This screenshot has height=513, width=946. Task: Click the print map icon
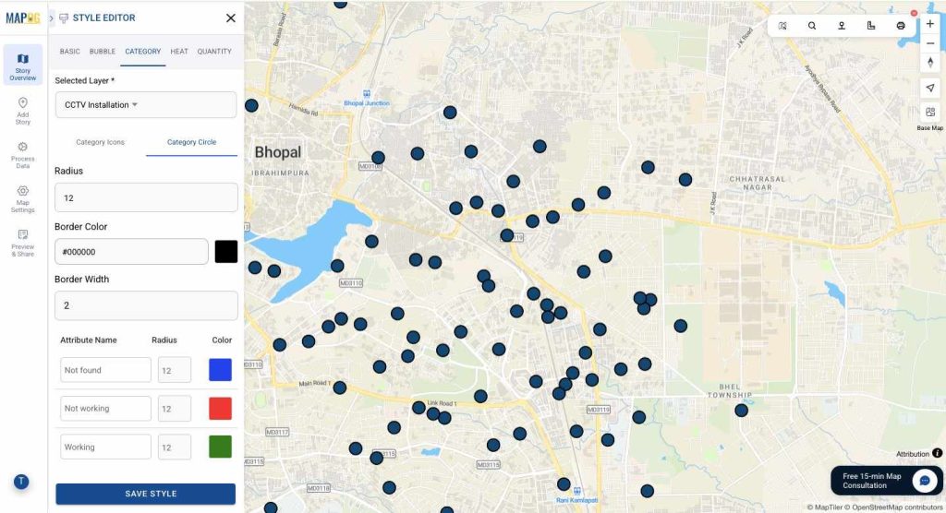coord(901,26)
